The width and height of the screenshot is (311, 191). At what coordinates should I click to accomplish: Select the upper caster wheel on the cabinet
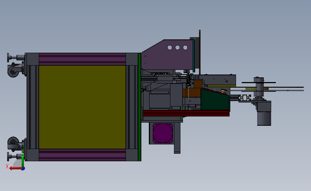[13, 71]
